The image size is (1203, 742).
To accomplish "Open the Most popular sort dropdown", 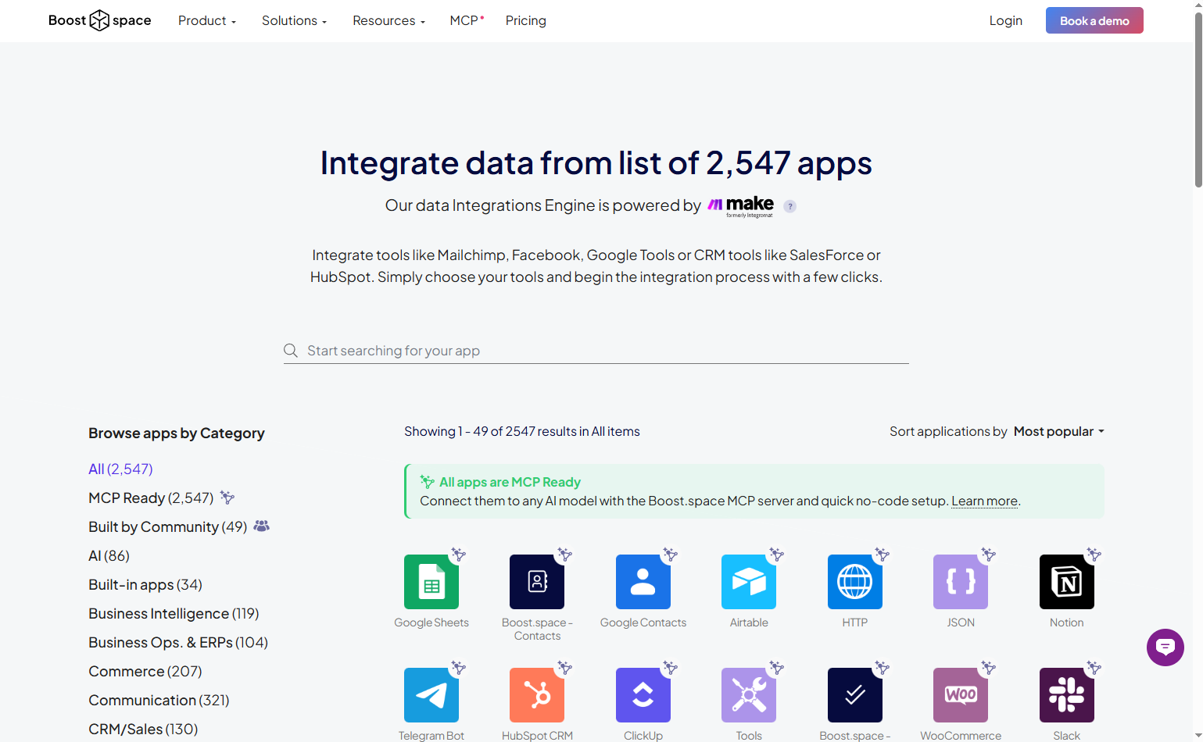I will coord(1058,432).
